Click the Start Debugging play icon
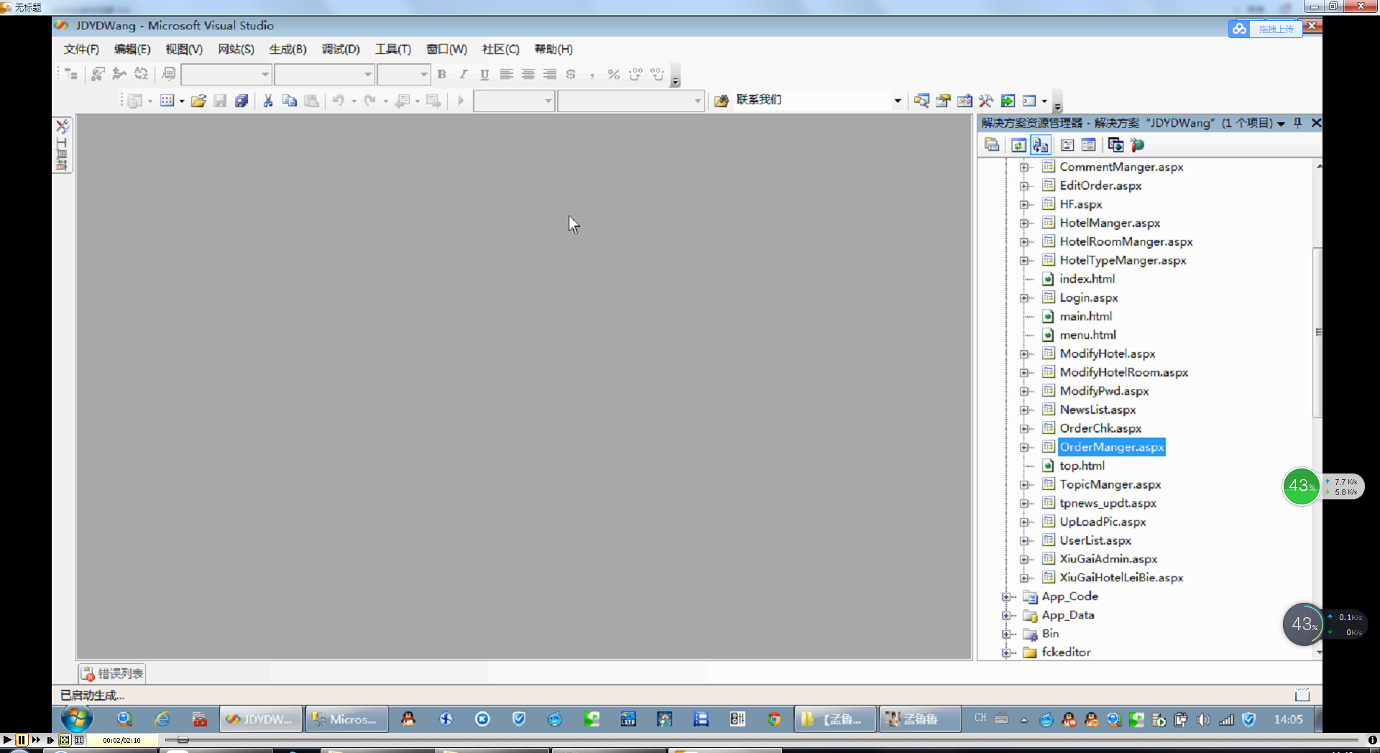The width and height of the screenshot is (1380, 753). (461, 101)
